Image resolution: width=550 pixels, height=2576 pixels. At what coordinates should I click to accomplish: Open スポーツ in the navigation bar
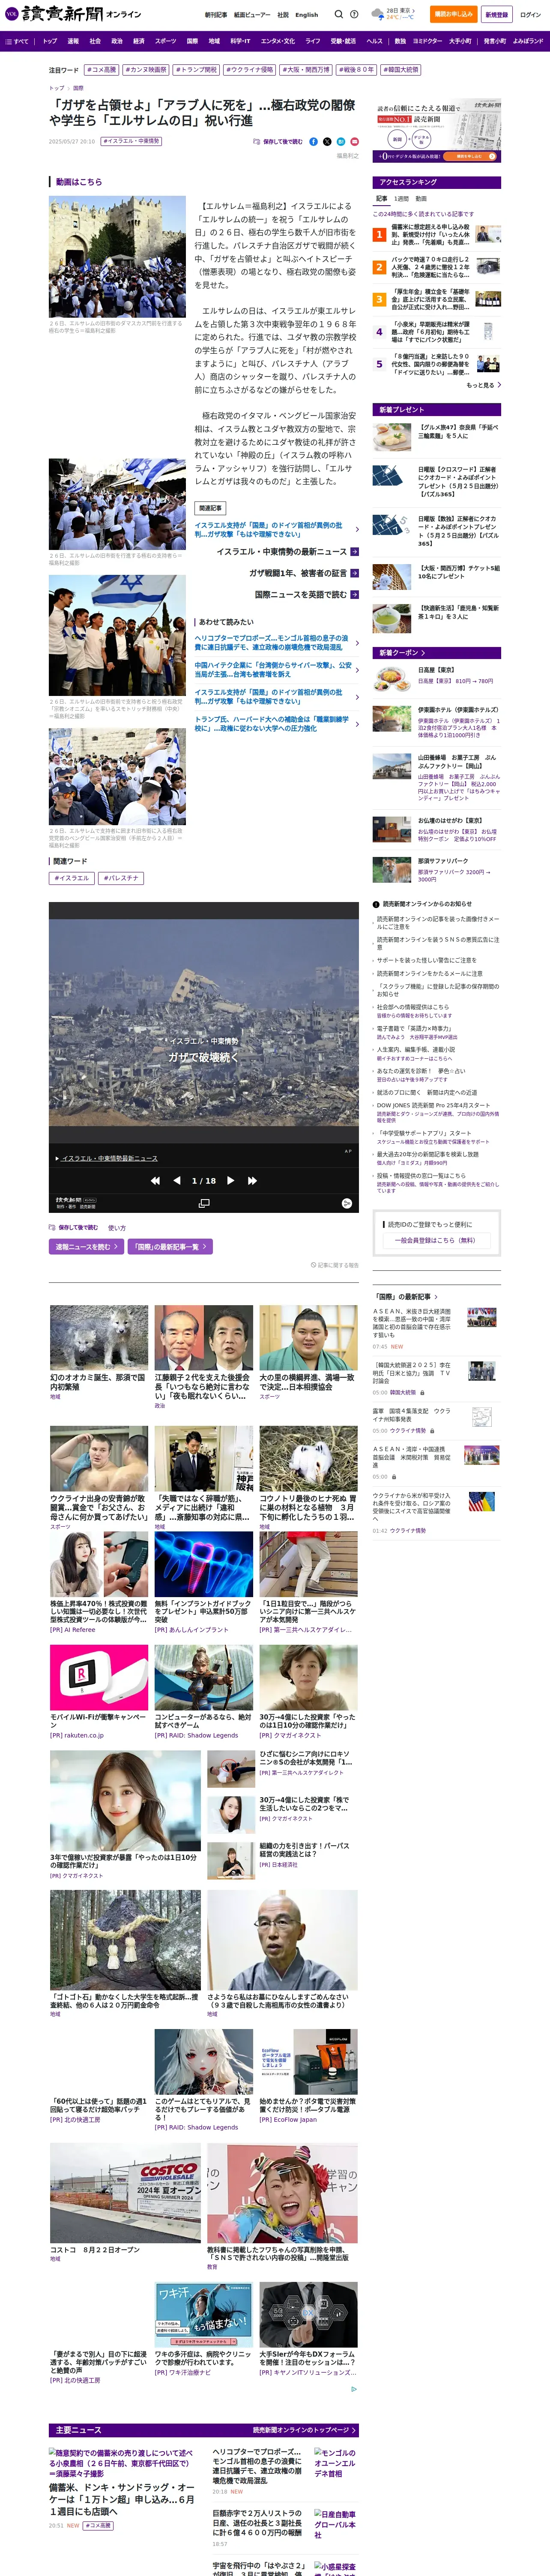coord(166,41)
